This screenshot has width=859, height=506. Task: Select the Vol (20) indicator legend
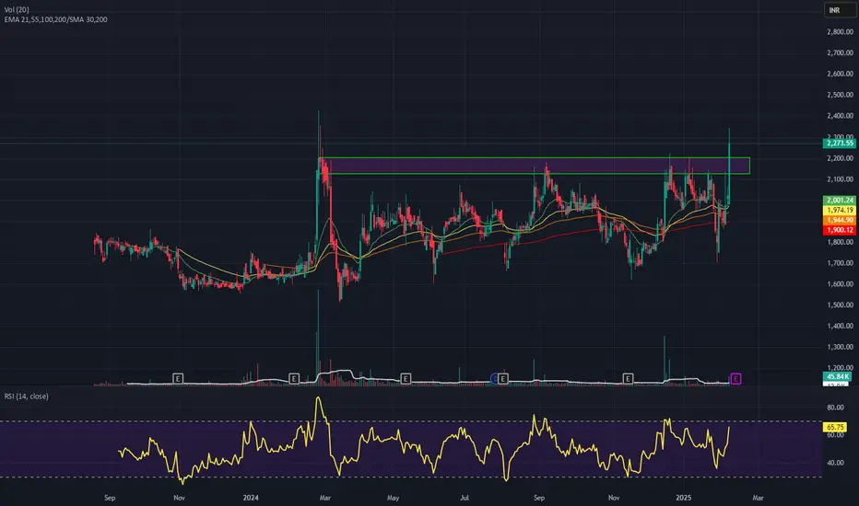(x=17, y=10)
